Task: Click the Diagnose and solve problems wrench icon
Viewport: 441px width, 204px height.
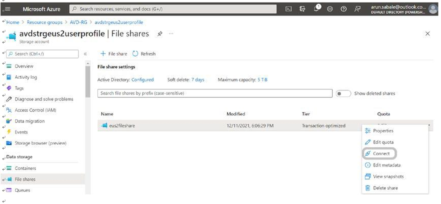Action: pos(9,99)
